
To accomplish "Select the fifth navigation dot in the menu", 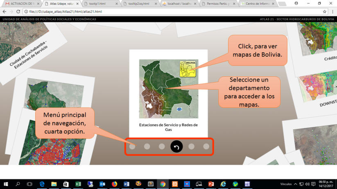I will pos(191,147).
